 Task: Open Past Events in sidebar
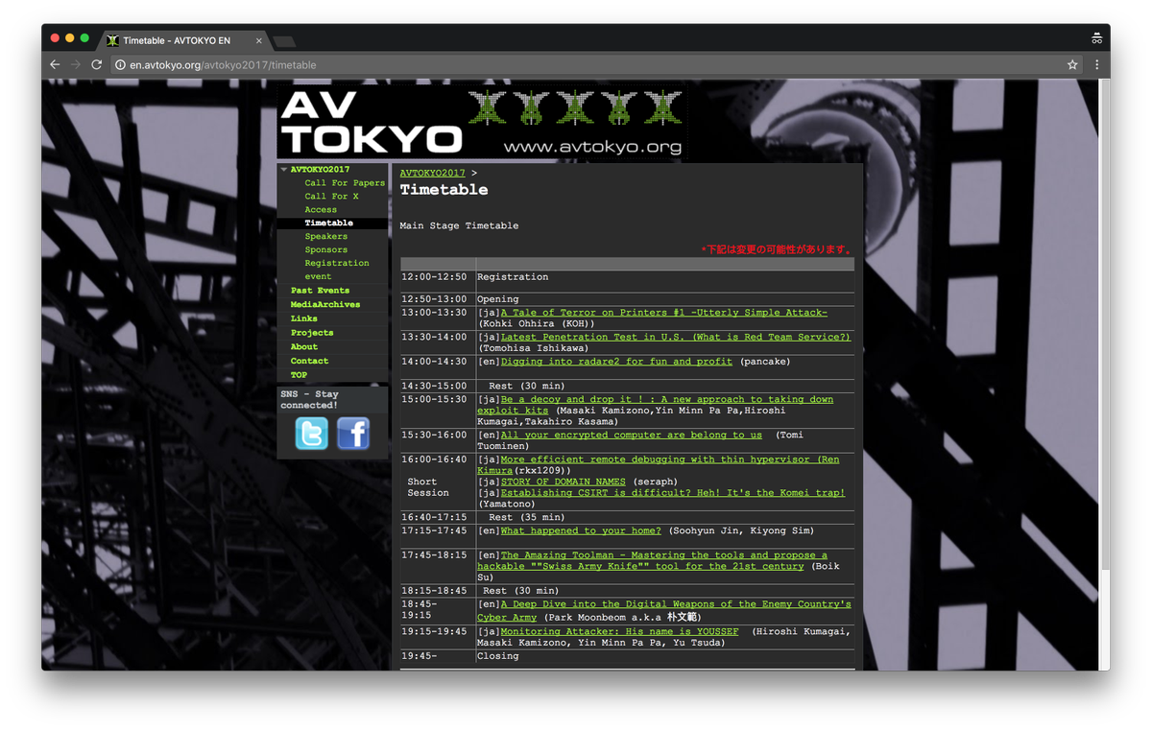[320, 290]
